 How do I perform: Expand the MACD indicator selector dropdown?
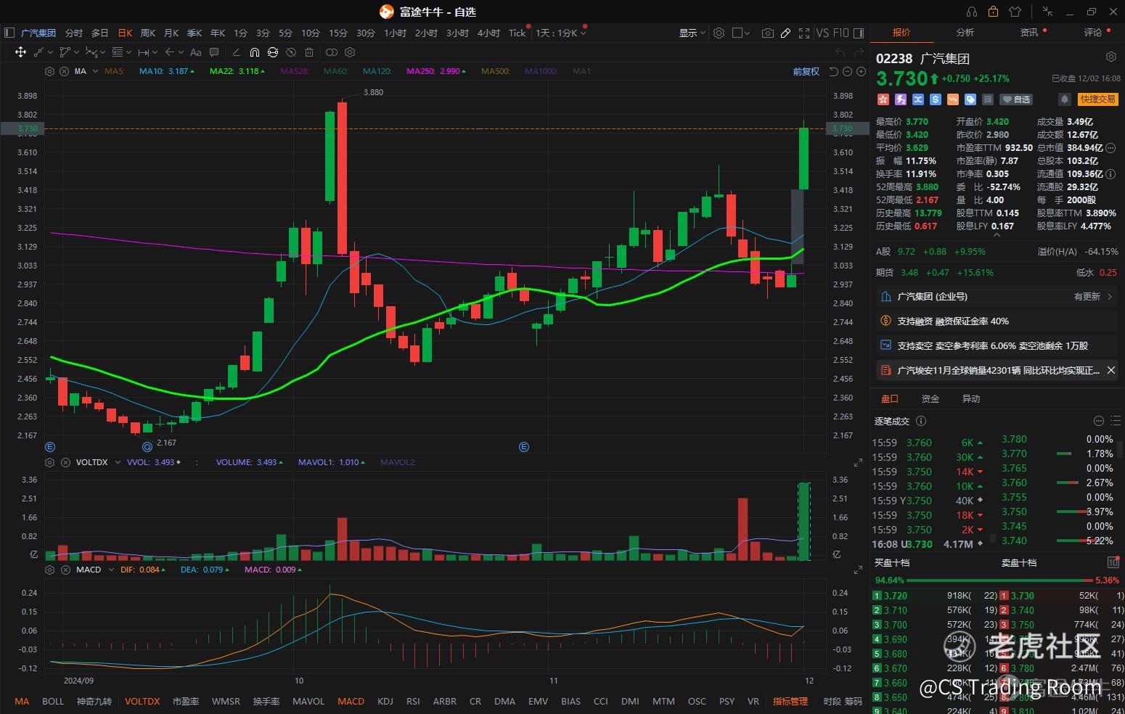tap(112, 570)
